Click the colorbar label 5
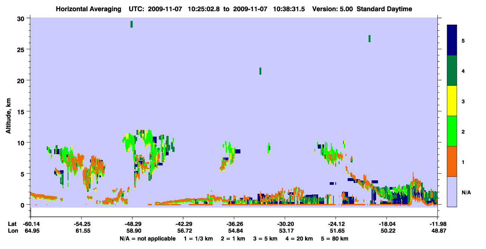486x249 pixels. 463,40
